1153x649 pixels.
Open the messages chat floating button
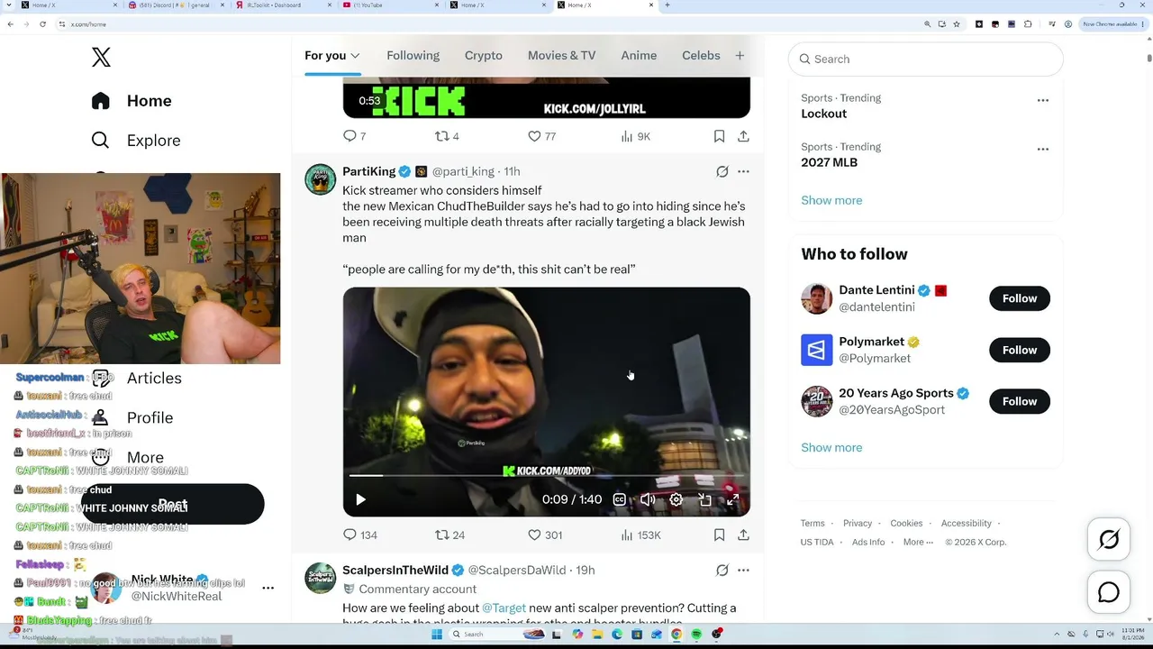pyautogui.click(x=1109, y=592)
